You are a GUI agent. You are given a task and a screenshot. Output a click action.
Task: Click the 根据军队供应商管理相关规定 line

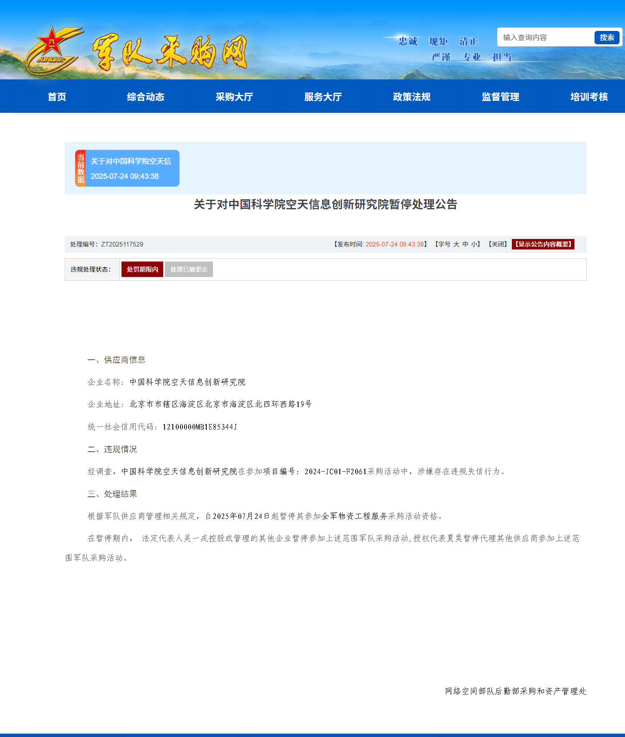[x=265, y=516]
